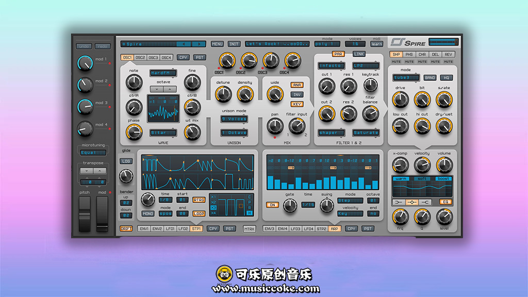The image size is (528, 297).
Task: Toggle the INV mix switch
Action: pyautogui.click(x=296, y=95)
